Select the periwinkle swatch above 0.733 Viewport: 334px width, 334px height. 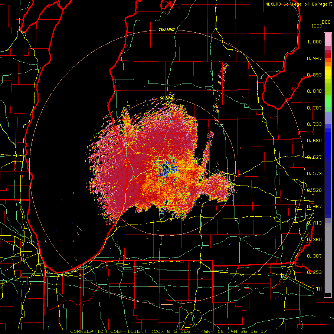tap(328, 118)
